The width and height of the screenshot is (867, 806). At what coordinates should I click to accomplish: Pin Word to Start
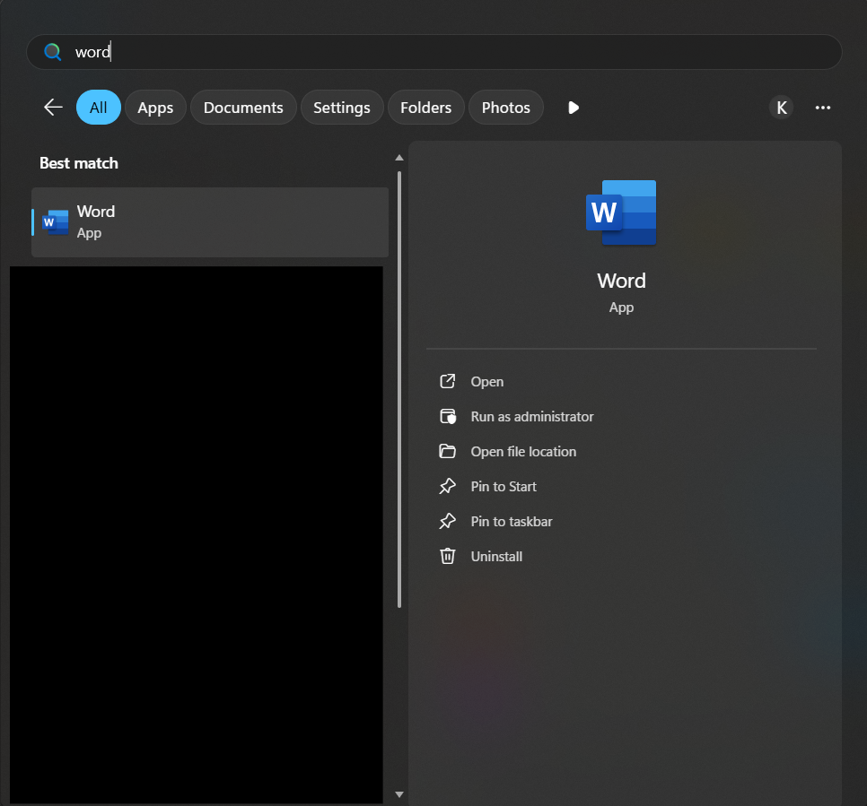point(503,487)
